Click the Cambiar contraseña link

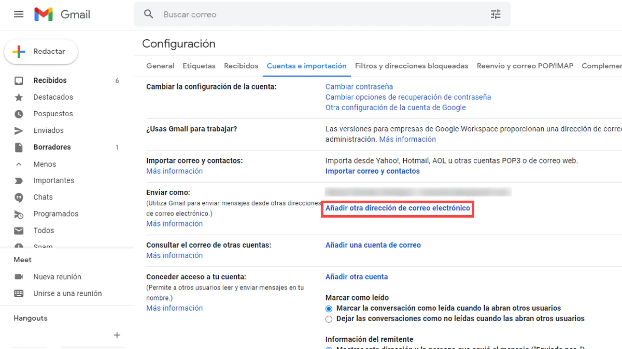359,87
